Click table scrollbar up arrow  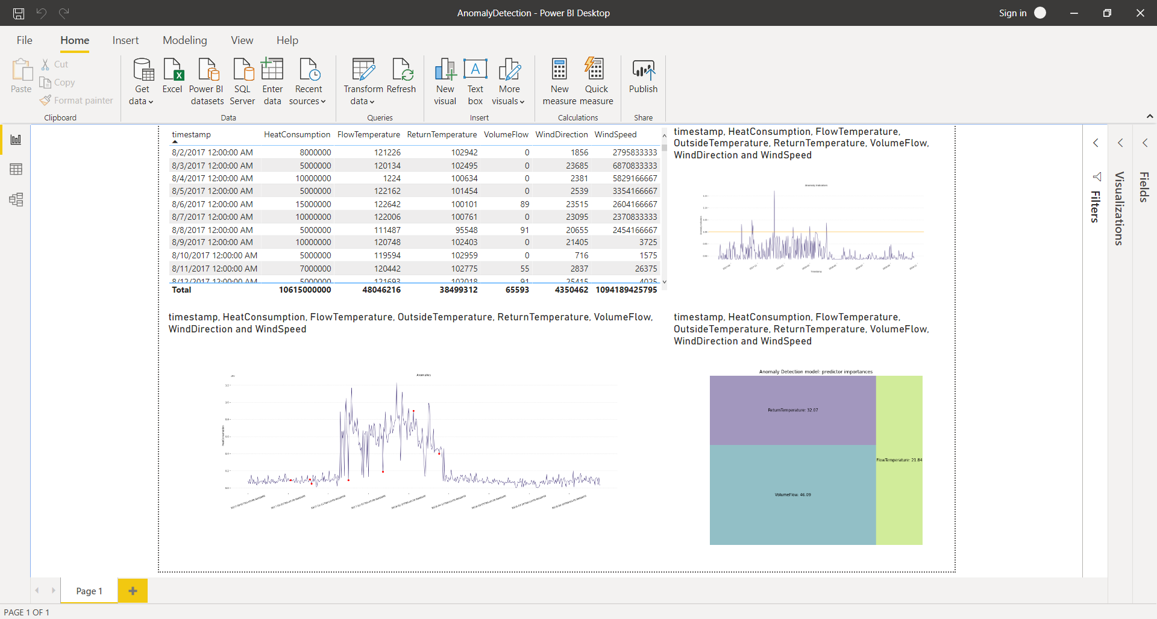coord(664,136)
